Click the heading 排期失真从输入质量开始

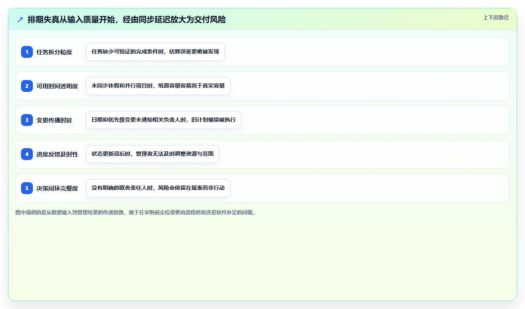(127, 19)
